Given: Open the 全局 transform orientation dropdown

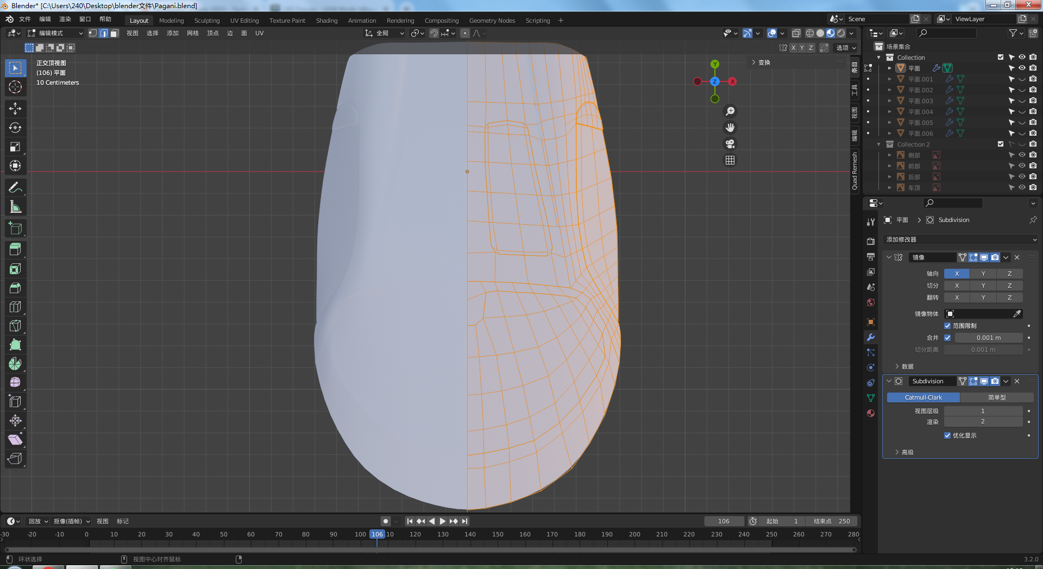Looking at the screenshot, I should point(385,33).
